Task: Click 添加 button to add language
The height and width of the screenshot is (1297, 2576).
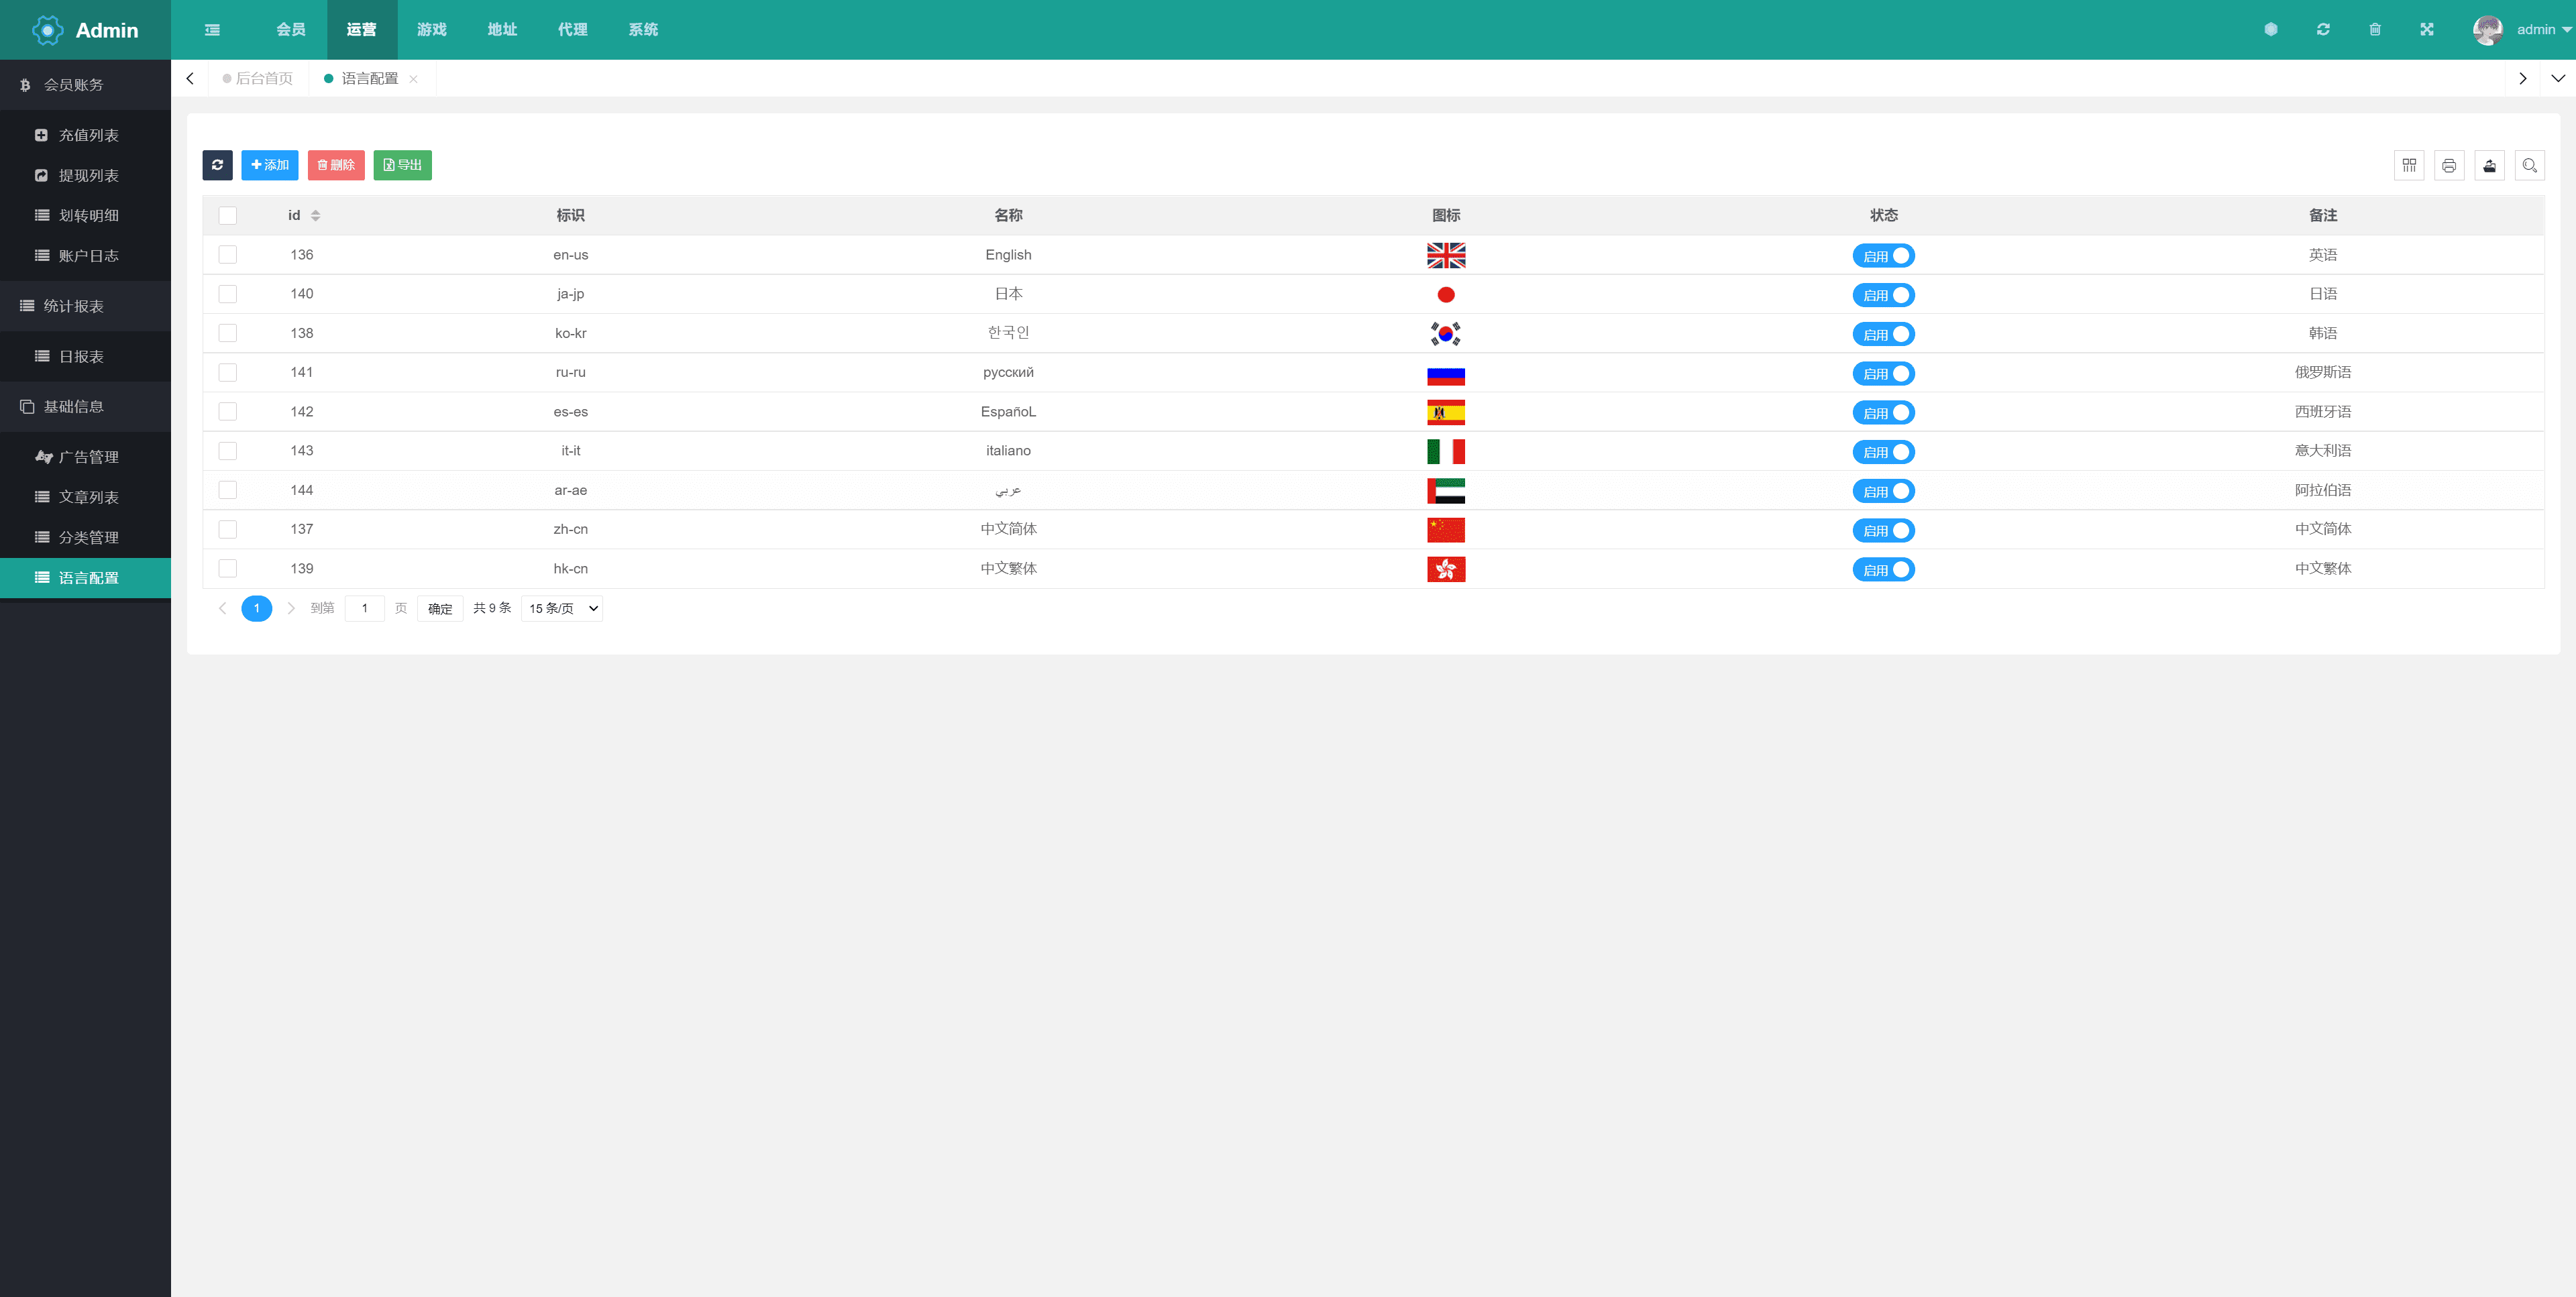Action: (x=270, y=164)
